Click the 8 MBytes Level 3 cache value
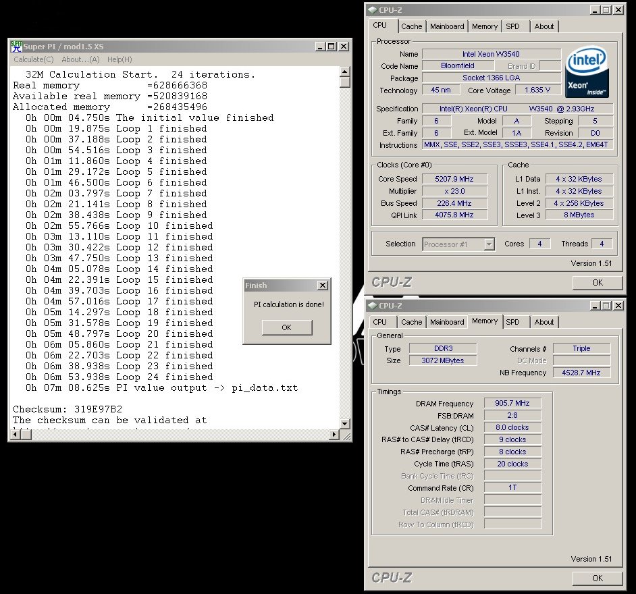636x594 pixels. pyautogui.click(x=579, y=215)
